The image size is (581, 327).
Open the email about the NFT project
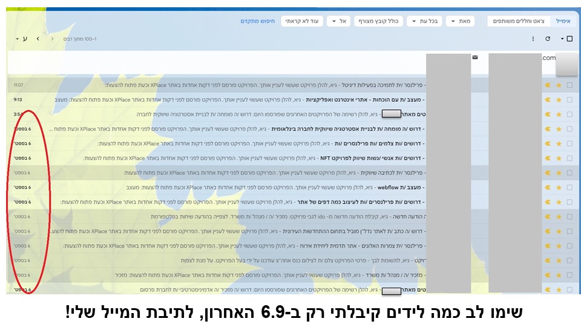tap(272, 158)
